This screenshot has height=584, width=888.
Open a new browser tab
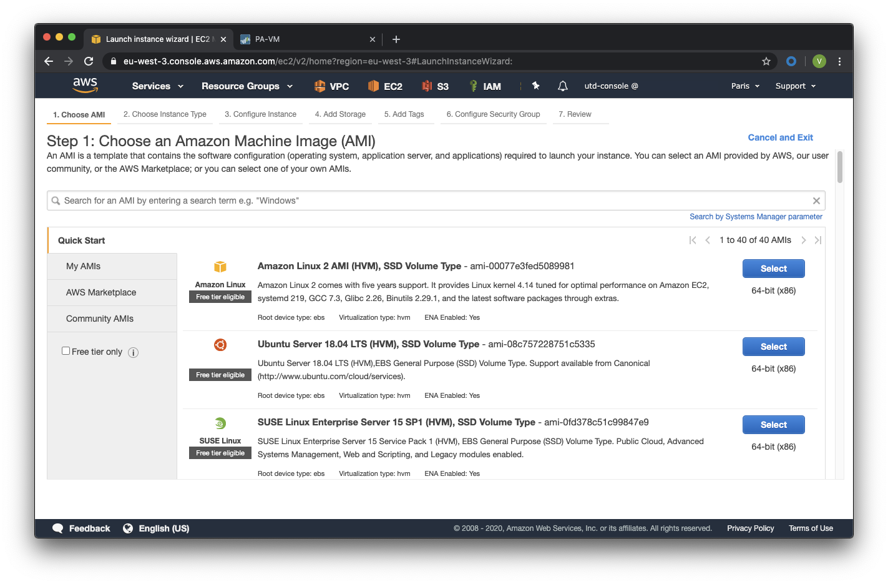coord(396,39)
